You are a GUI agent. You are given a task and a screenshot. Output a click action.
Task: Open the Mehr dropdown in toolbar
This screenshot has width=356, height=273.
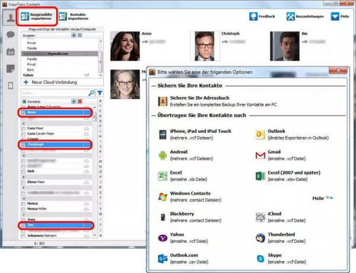(340, 17)
